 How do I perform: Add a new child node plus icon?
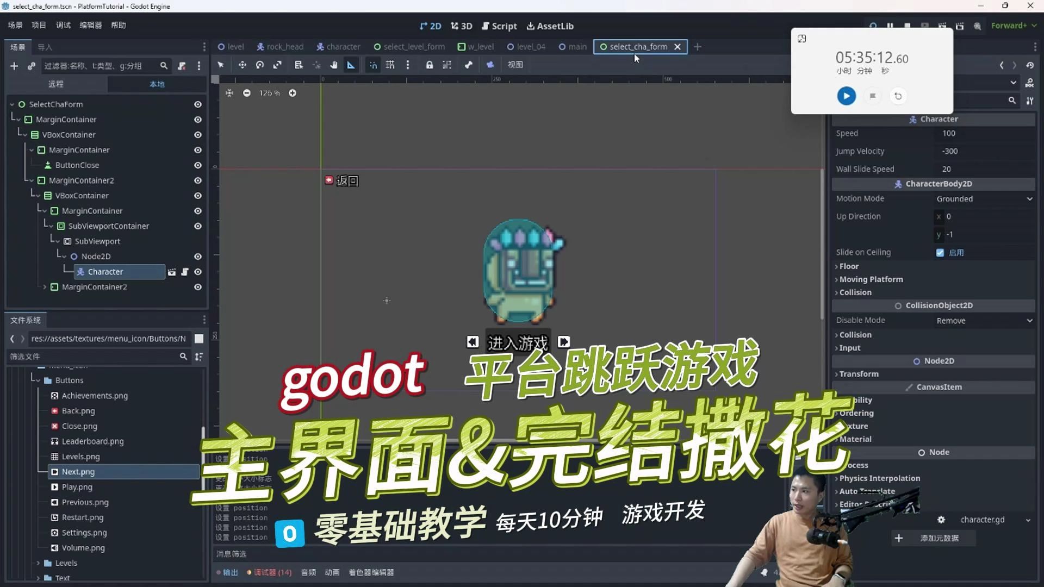pyautogui.click(x=14, y=66)
